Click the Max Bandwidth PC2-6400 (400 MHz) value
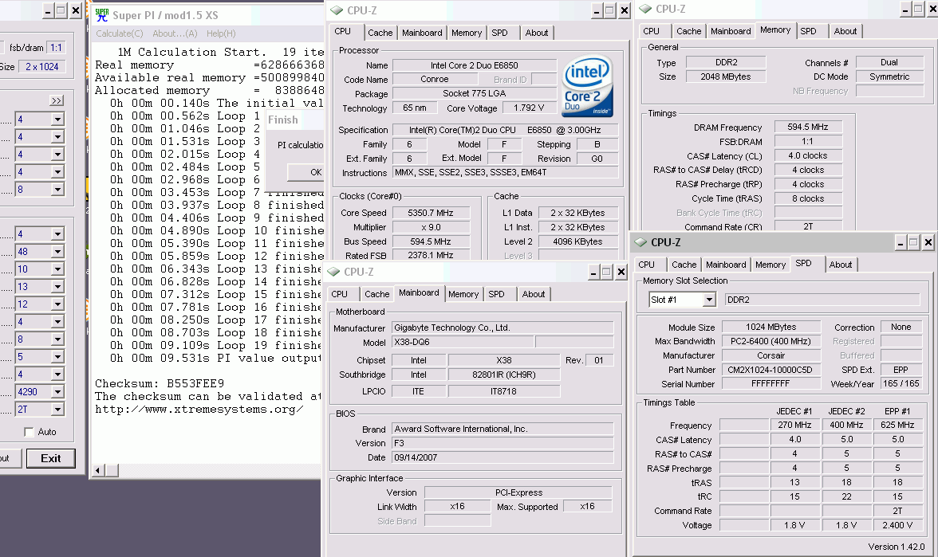Screen dimensions: 938x557 pos(770,341)
